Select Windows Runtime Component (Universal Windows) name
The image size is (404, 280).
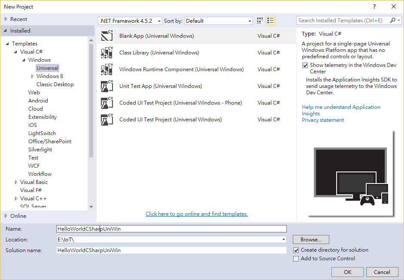[181, 69]
